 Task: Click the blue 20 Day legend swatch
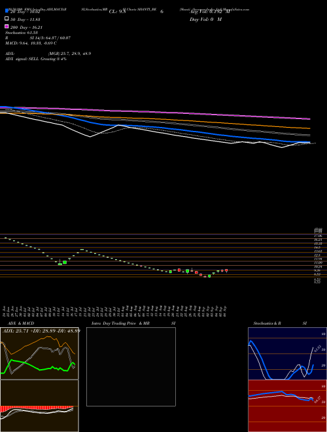[x=7, y=10]
